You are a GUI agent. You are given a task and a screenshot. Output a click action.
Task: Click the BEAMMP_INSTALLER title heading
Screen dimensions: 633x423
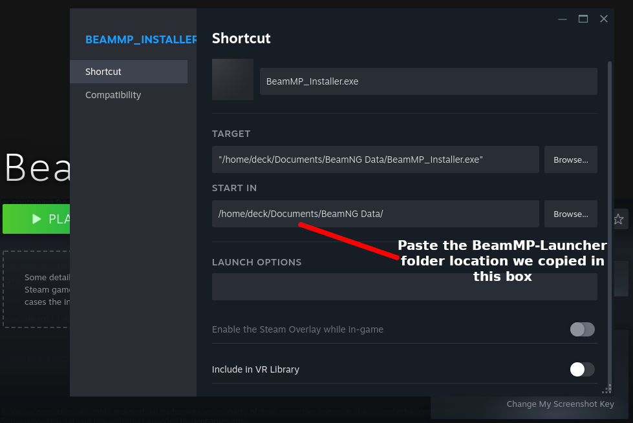click(141, 39)
